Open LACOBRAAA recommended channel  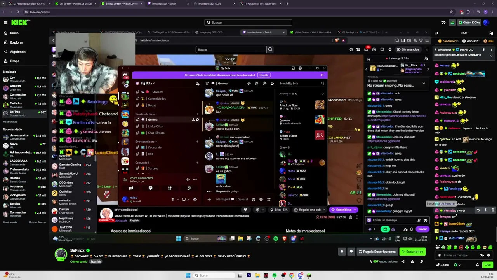[24, 162]
